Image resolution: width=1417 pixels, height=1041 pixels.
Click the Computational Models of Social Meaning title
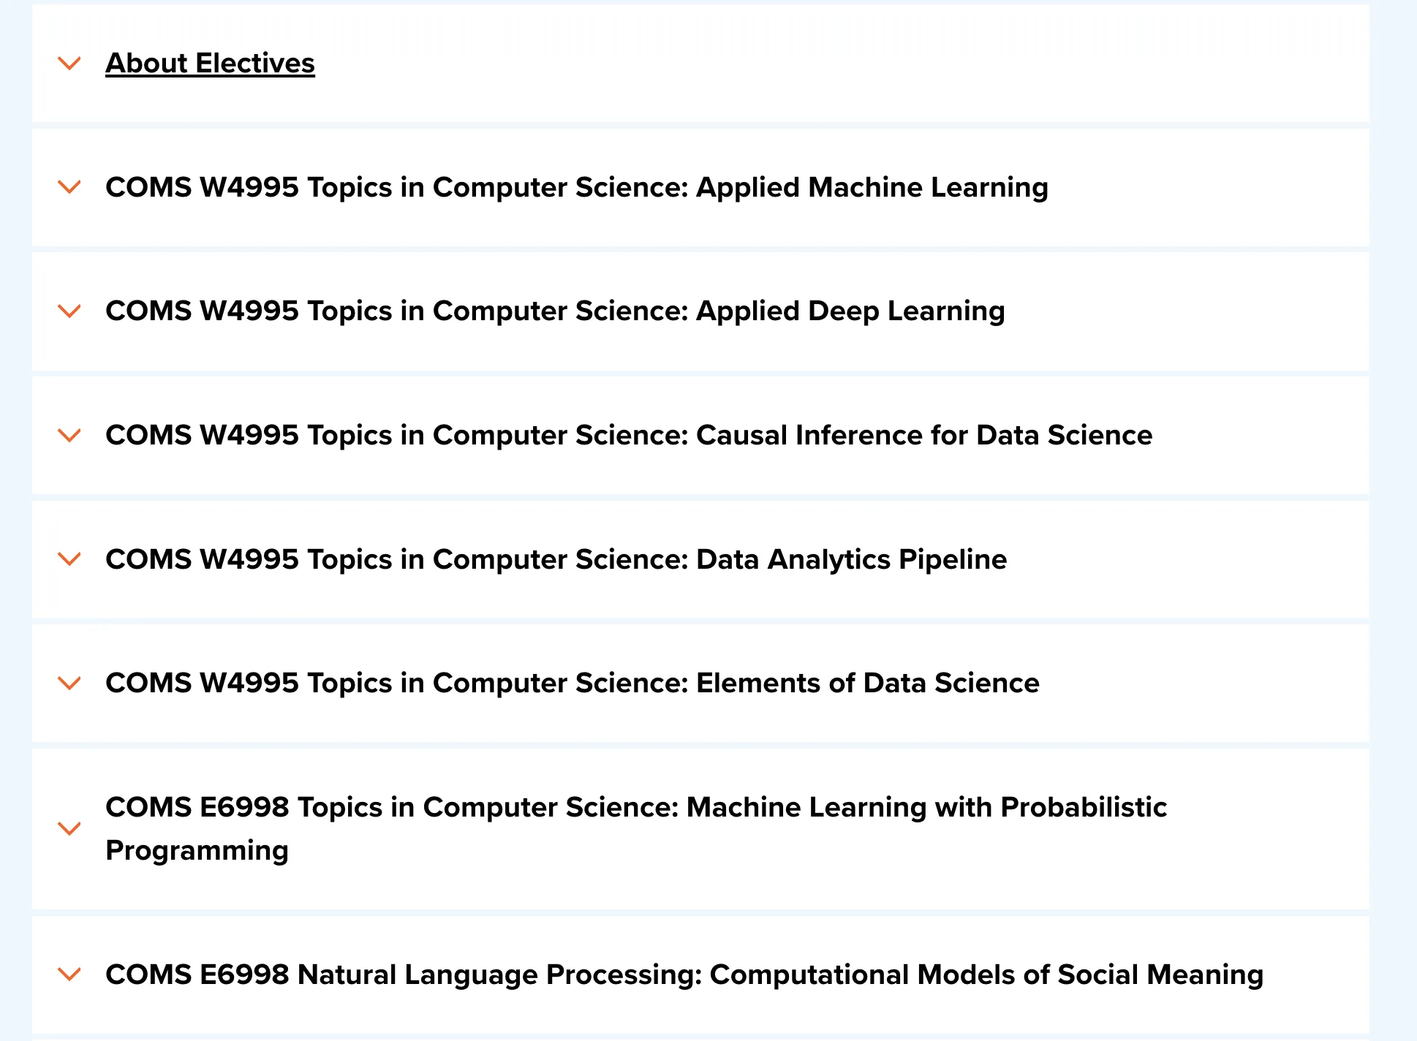(684, 974)
